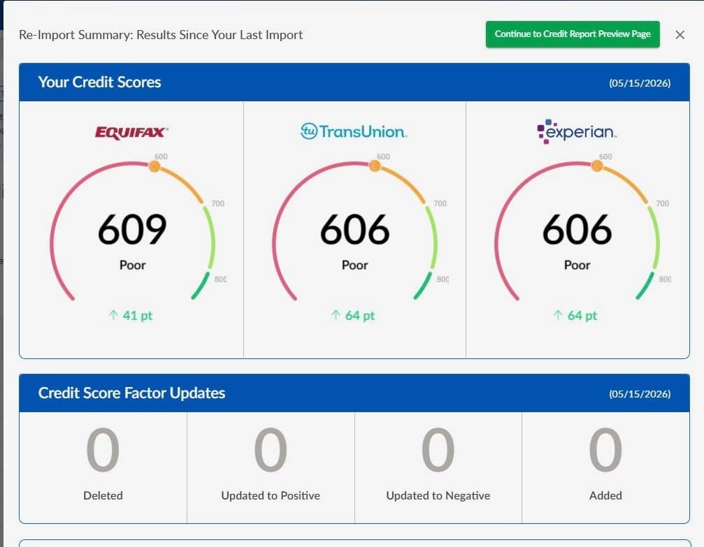Click the Added label

pyautogui.click(x=605, y=495)
